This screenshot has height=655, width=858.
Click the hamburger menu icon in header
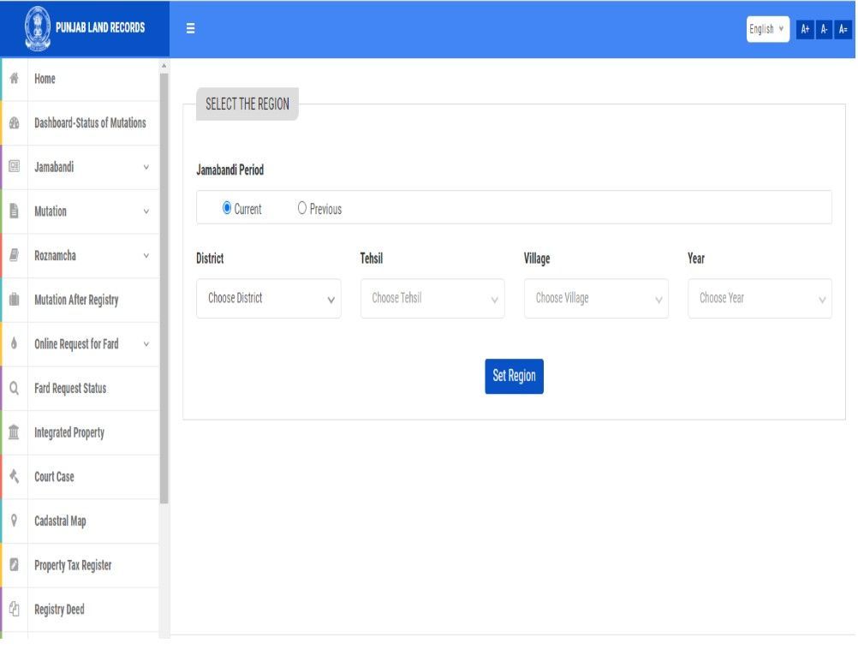[190, 29]
